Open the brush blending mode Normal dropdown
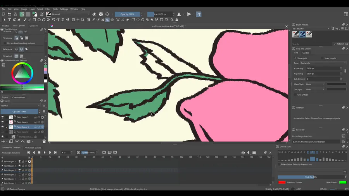The width and height of the screenshot is (349, 196). 71,14
